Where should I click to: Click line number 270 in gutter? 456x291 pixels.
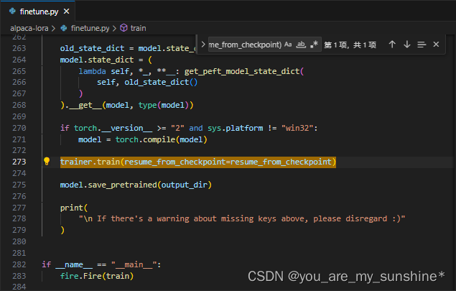pyautogui.click(x=19, y=128)
